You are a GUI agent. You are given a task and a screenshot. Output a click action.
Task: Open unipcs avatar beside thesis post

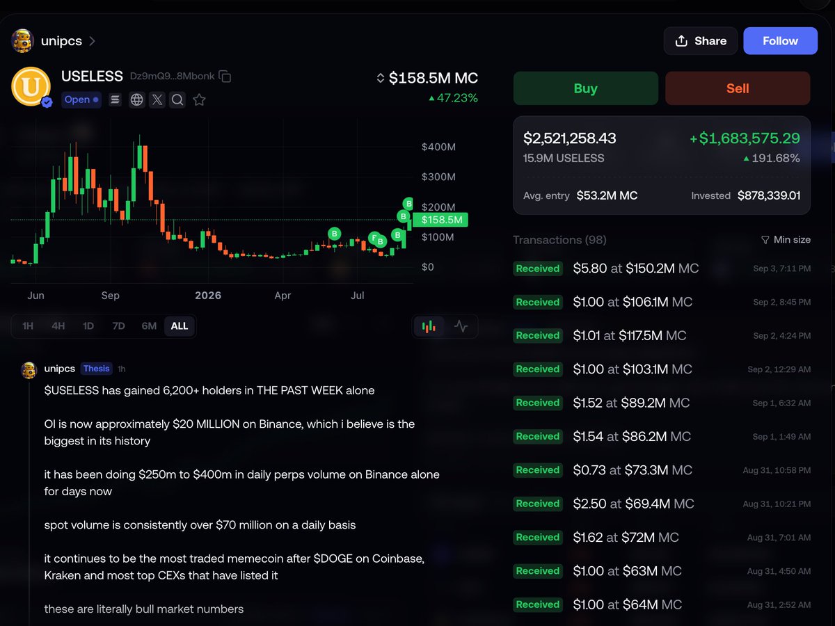[29, 369]
